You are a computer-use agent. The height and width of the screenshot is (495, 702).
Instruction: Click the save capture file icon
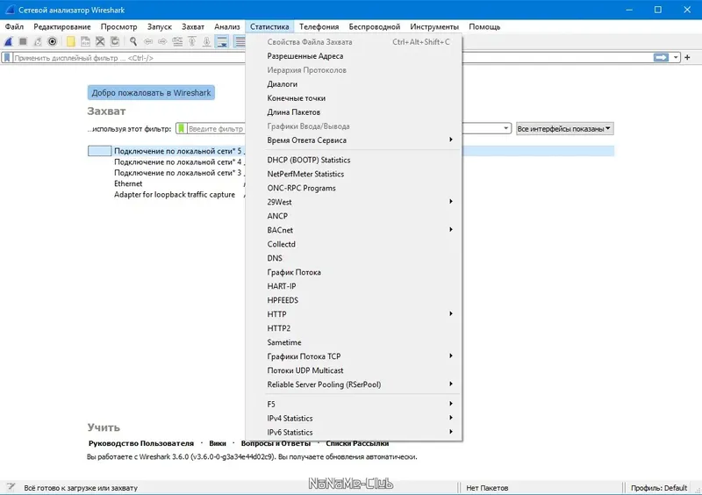coord(85,41)
